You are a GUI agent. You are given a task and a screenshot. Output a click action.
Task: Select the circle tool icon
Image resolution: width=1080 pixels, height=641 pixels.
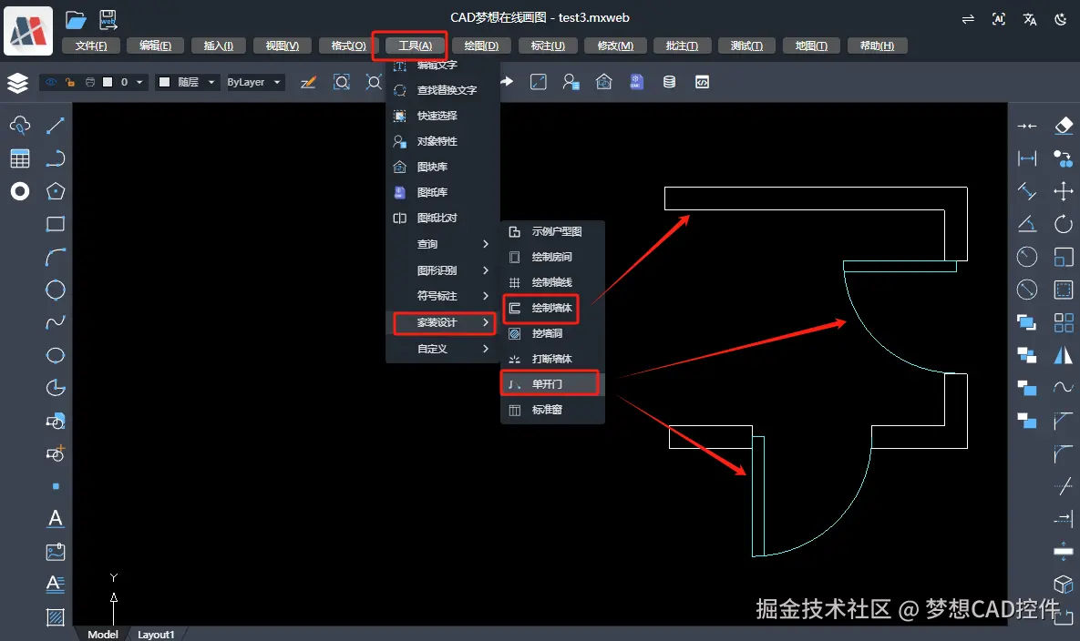(55, 290)
